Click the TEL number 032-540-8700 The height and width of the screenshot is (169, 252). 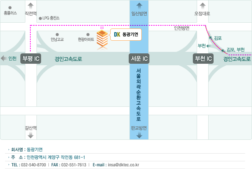[33, 165]
